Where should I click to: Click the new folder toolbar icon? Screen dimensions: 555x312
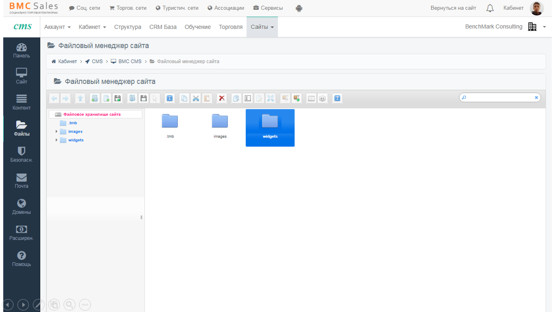(x=94, y=98)
